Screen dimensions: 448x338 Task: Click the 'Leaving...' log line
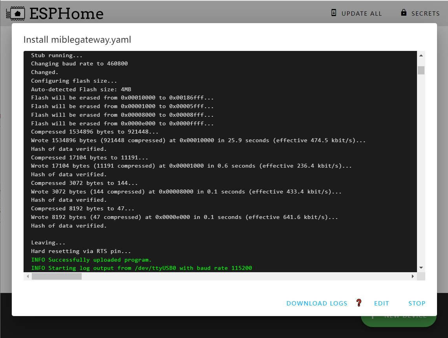48,242
